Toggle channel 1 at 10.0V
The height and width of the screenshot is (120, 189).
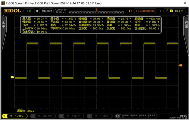(x=15, y=116)
